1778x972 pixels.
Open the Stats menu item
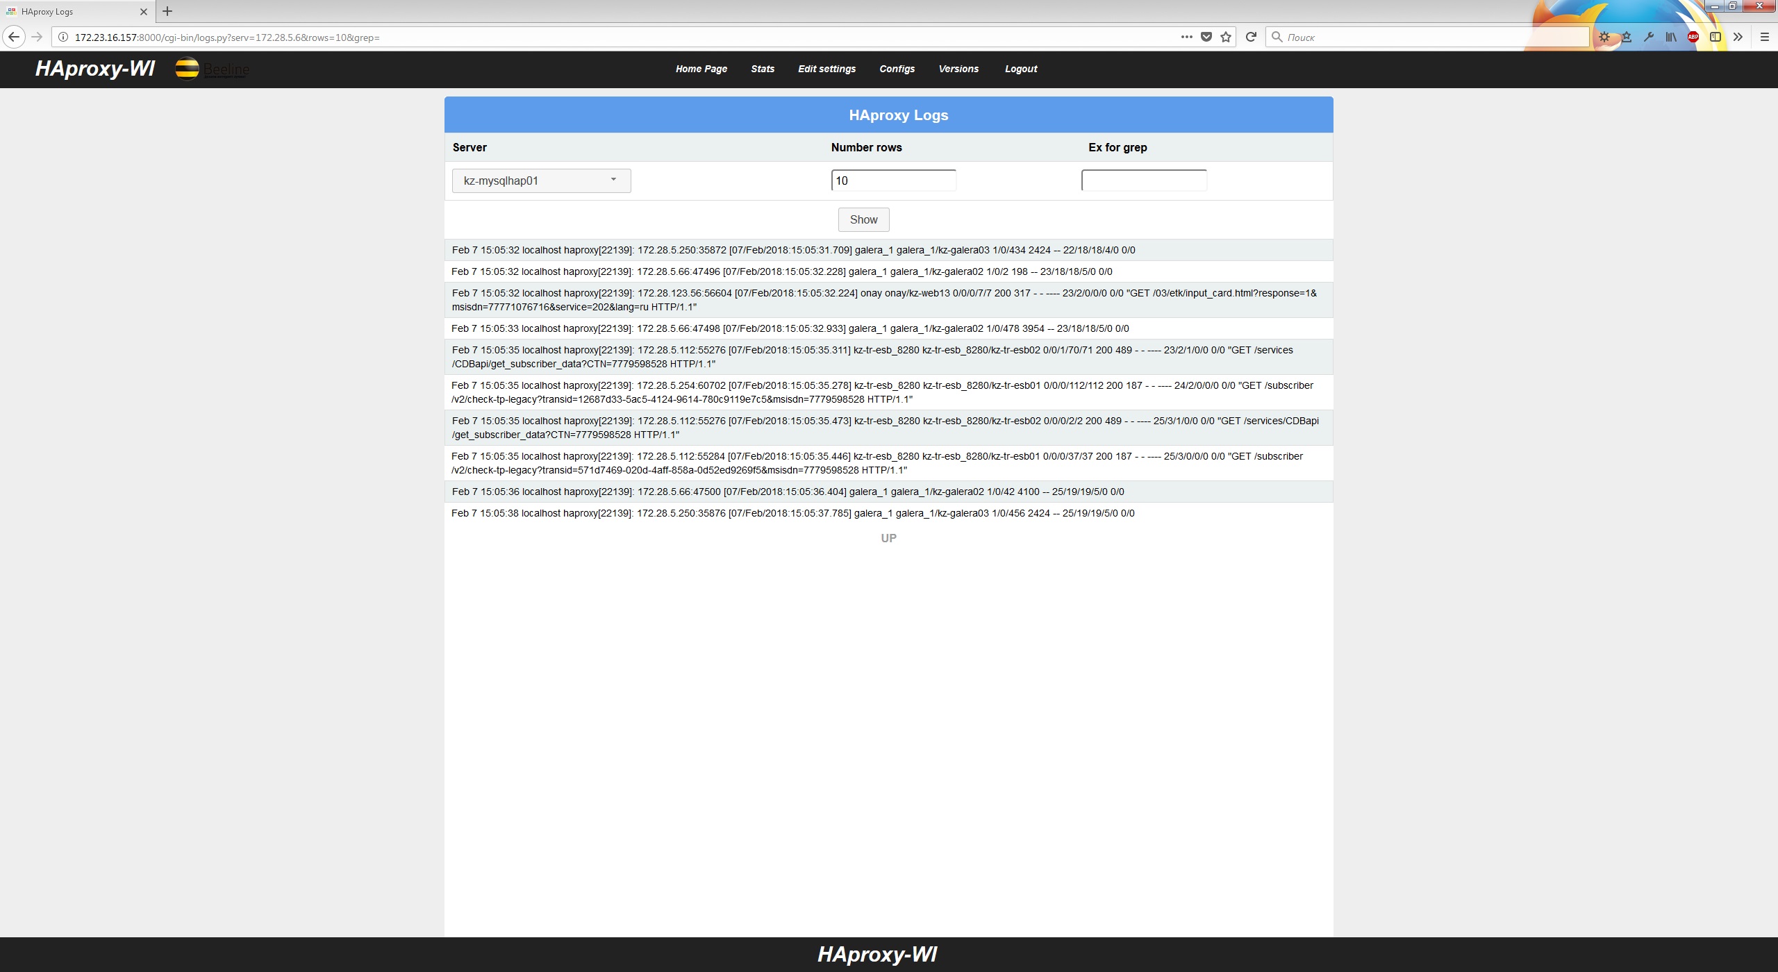[763, 69]
